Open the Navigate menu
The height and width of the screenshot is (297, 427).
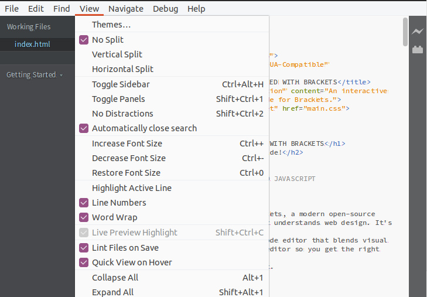tap(125, 9)
